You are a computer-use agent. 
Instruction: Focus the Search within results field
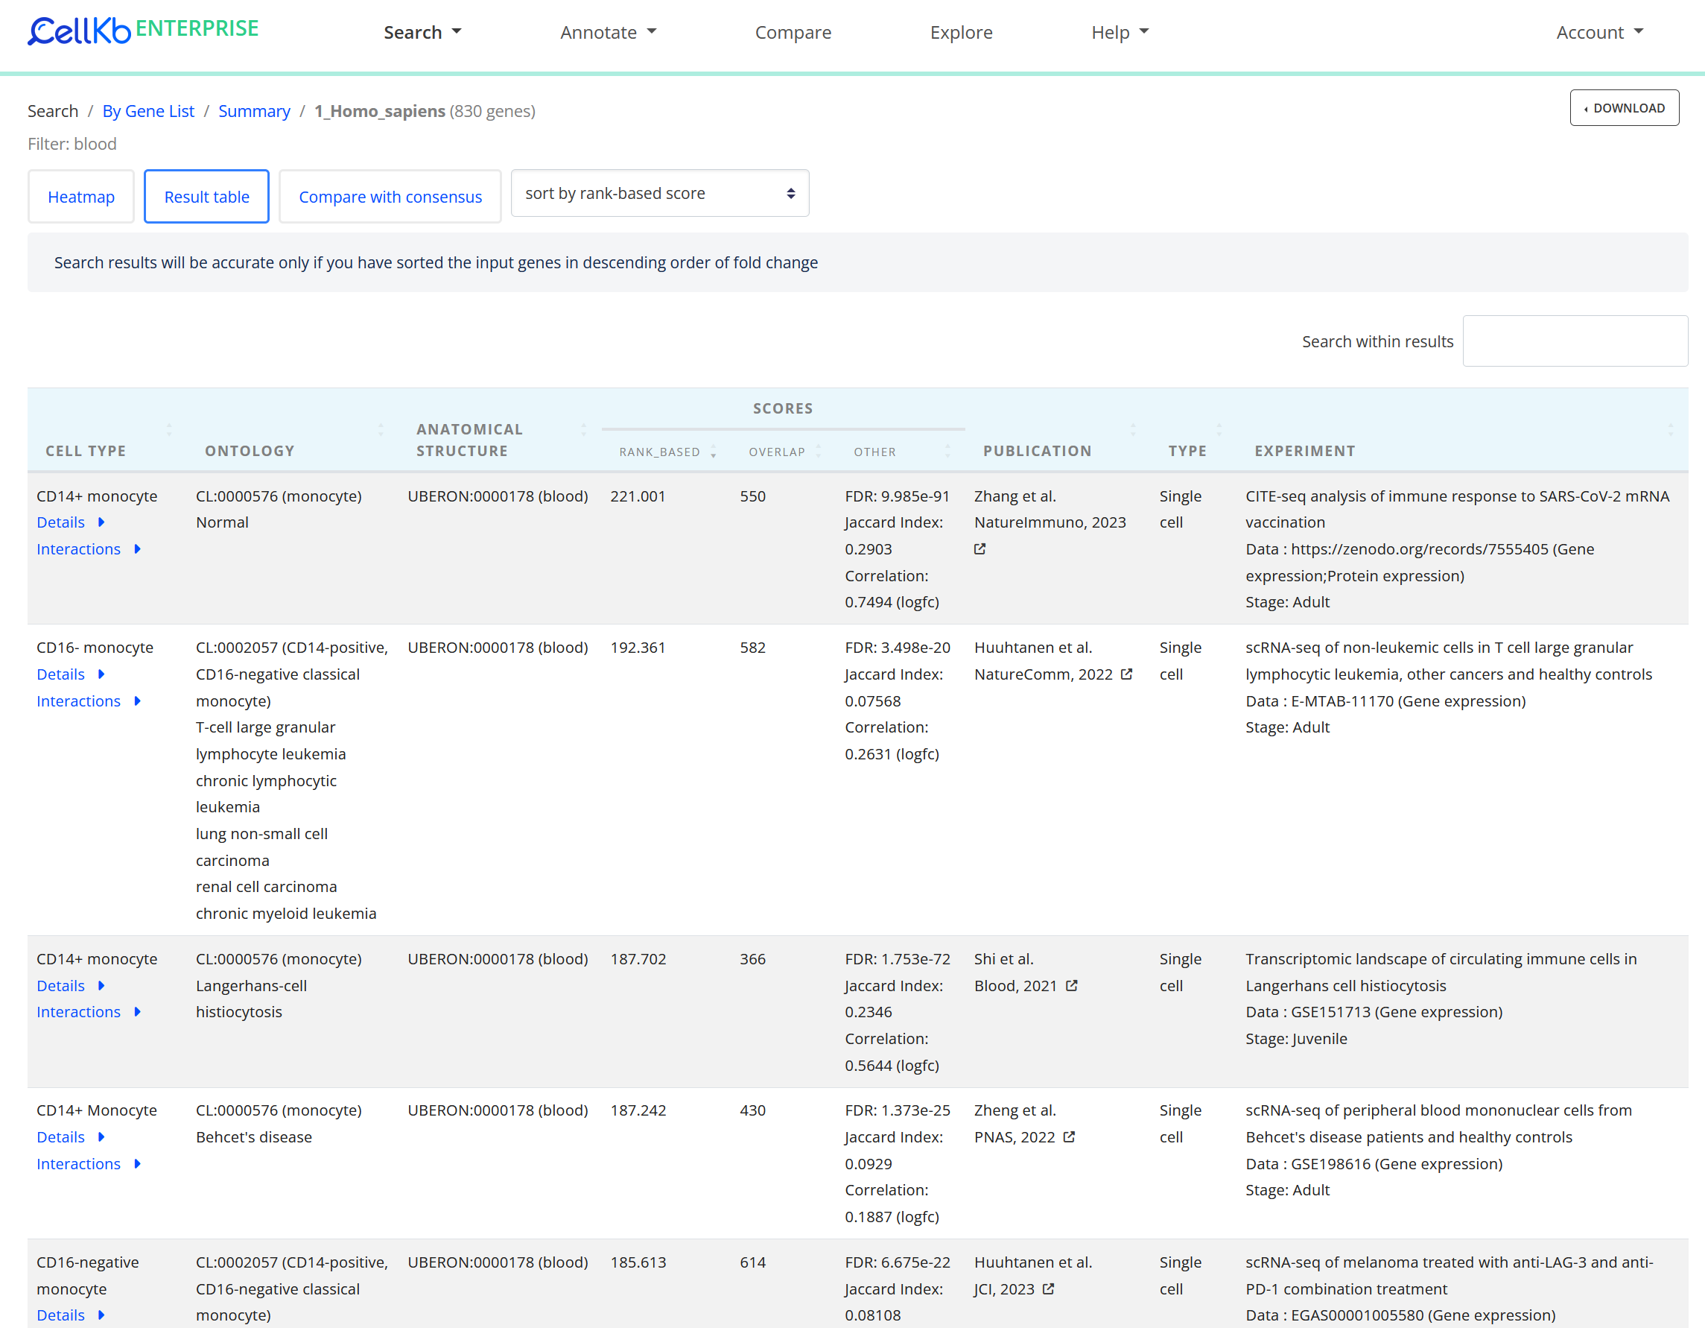[1575, 341]
